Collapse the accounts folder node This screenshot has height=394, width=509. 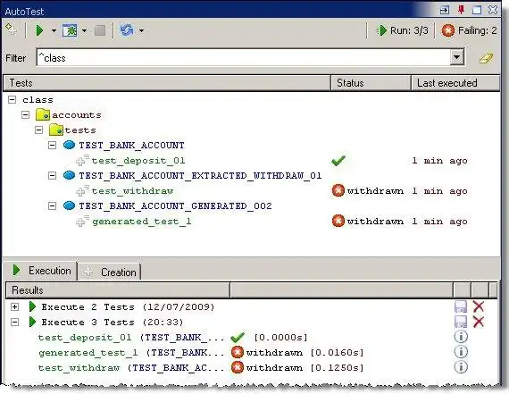25,114
